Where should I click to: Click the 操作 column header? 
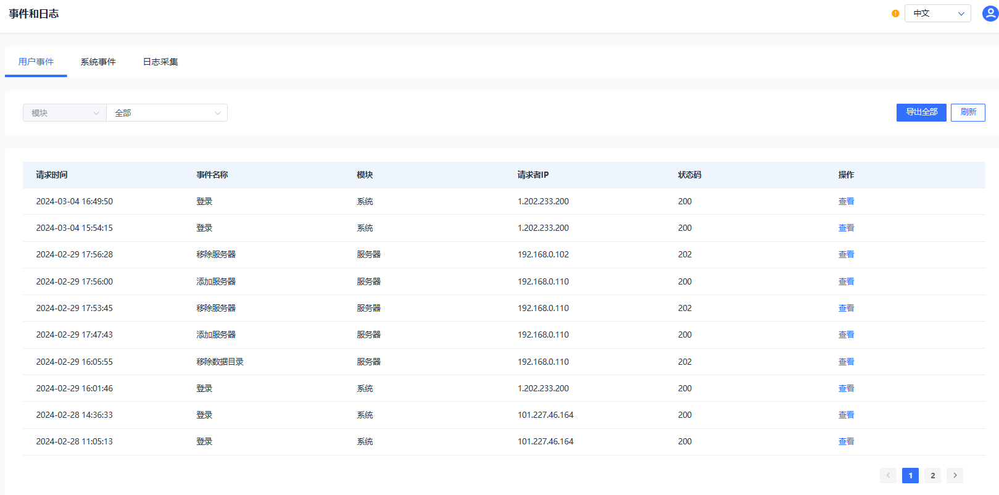846,175
